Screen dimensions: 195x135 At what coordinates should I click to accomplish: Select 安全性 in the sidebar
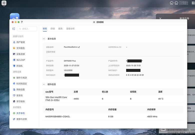click(19, 96)
